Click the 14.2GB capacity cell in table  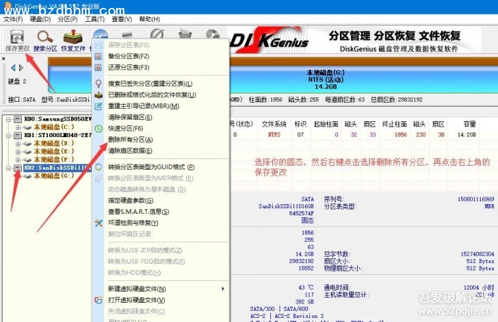coord(467,134)
